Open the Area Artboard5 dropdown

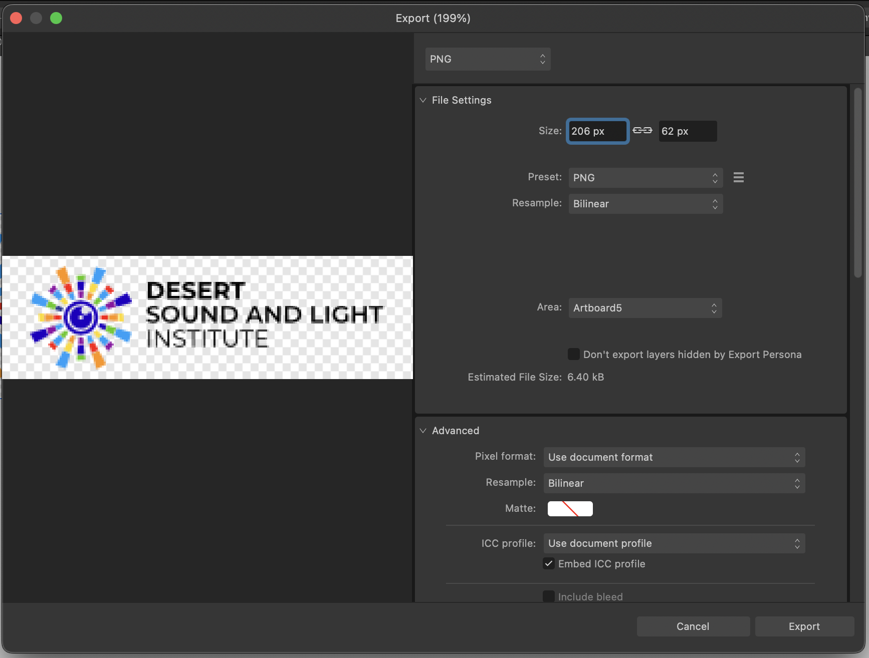[645, 308]
